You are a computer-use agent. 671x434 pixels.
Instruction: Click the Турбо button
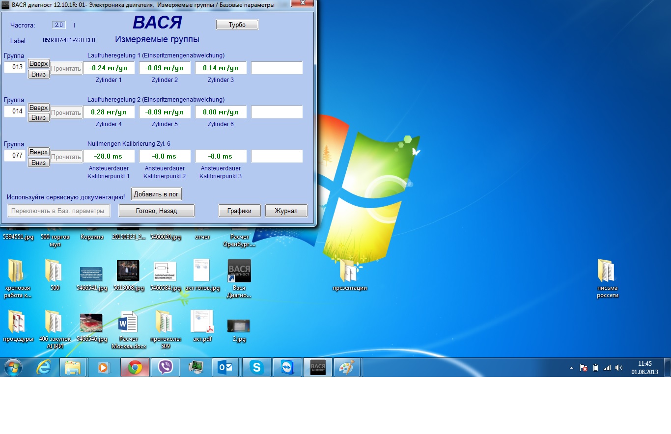[x=237, y=25]
